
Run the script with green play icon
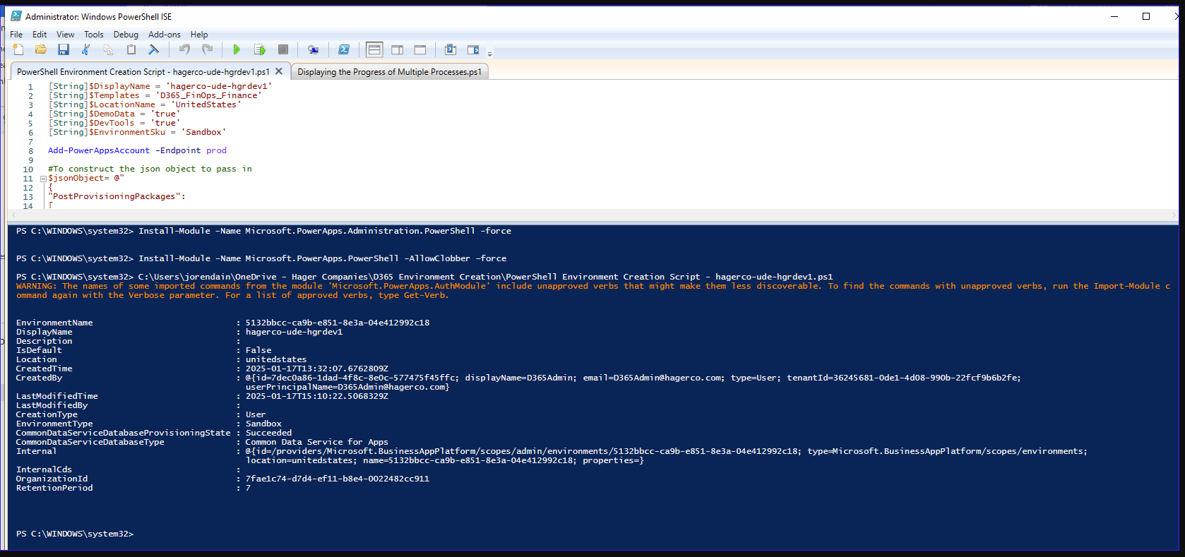237,49
